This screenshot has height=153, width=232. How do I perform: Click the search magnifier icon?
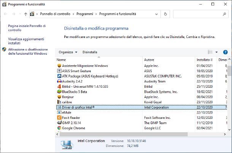pyautogui.click(x=224, y=14)
